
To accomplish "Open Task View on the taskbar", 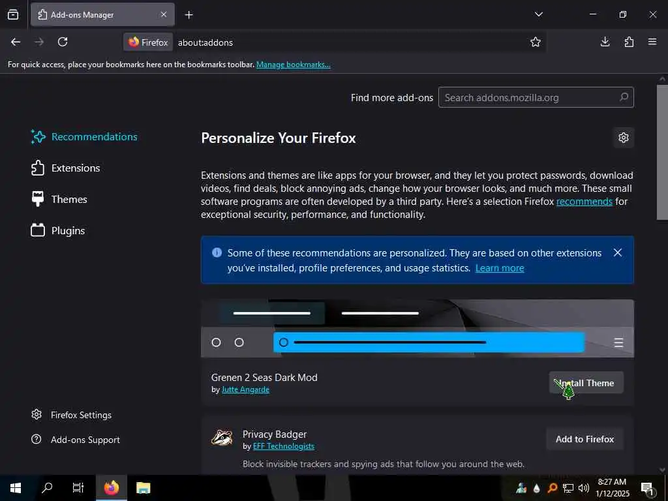I will pyautogui.click(x=78, y=488).
